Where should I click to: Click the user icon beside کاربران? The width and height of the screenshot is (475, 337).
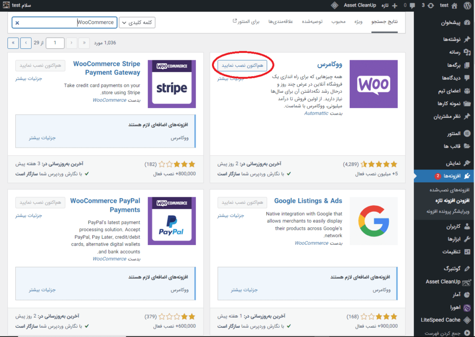467,227
